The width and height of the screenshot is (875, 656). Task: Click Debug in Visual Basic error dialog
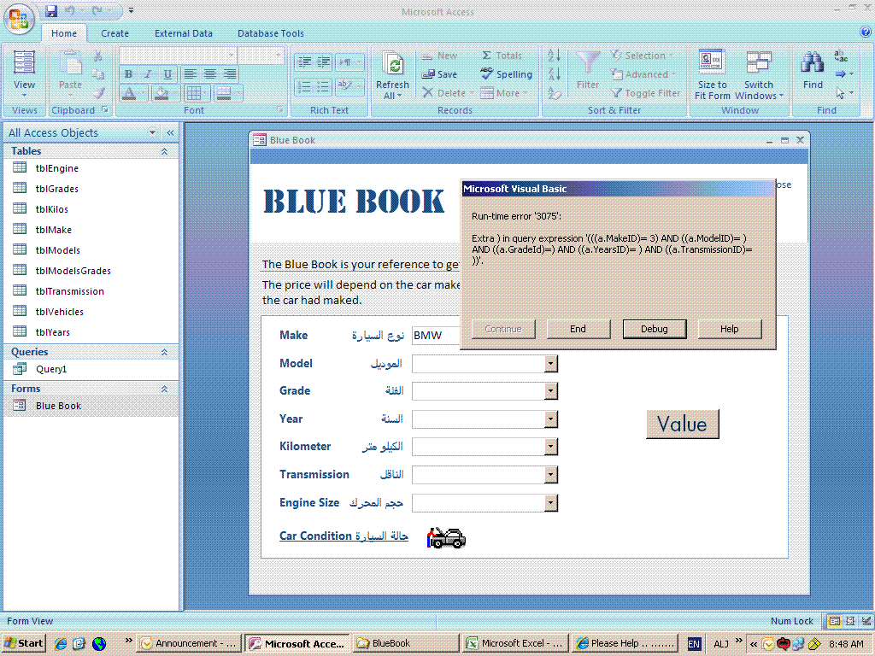[654, 329]
